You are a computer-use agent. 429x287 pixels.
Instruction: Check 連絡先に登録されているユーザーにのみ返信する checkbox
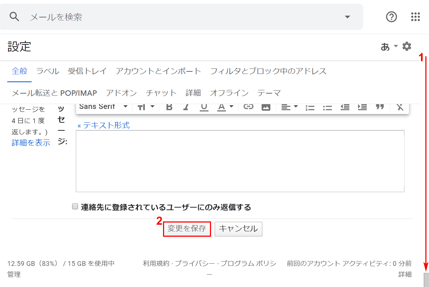click(75, 206)
